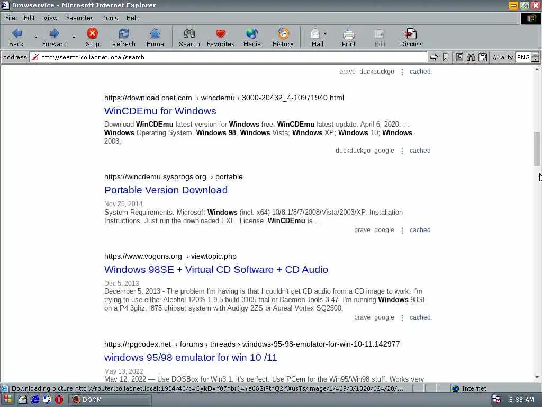Click the saved-page bookmark icon beside binoculars
542x407 pixels.
coord(459,57)
